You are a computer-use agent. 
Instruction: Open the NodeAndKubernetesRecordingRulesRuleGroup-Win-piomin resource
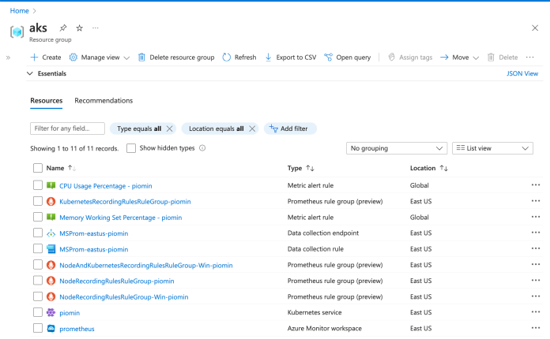click(x=146, y=266)
